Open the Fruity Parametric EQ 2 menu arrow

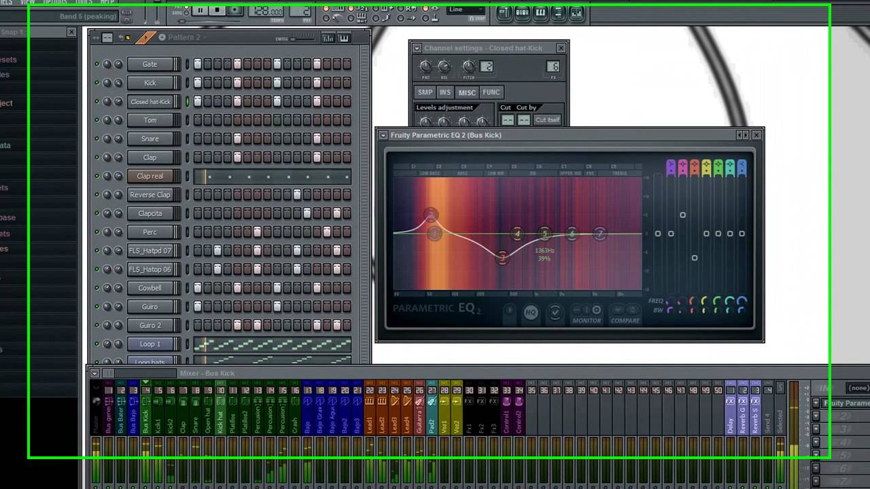(383, 135)
